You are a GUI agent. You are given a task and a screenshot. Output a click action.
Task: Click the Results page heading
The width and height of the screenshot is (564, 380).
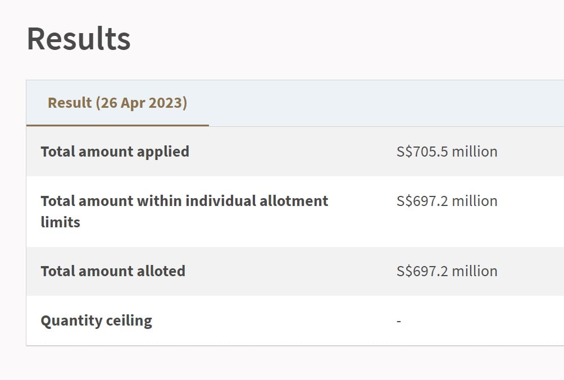point(79,39)
